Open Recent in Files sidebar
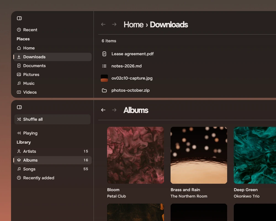 click(x=52, y=30)
